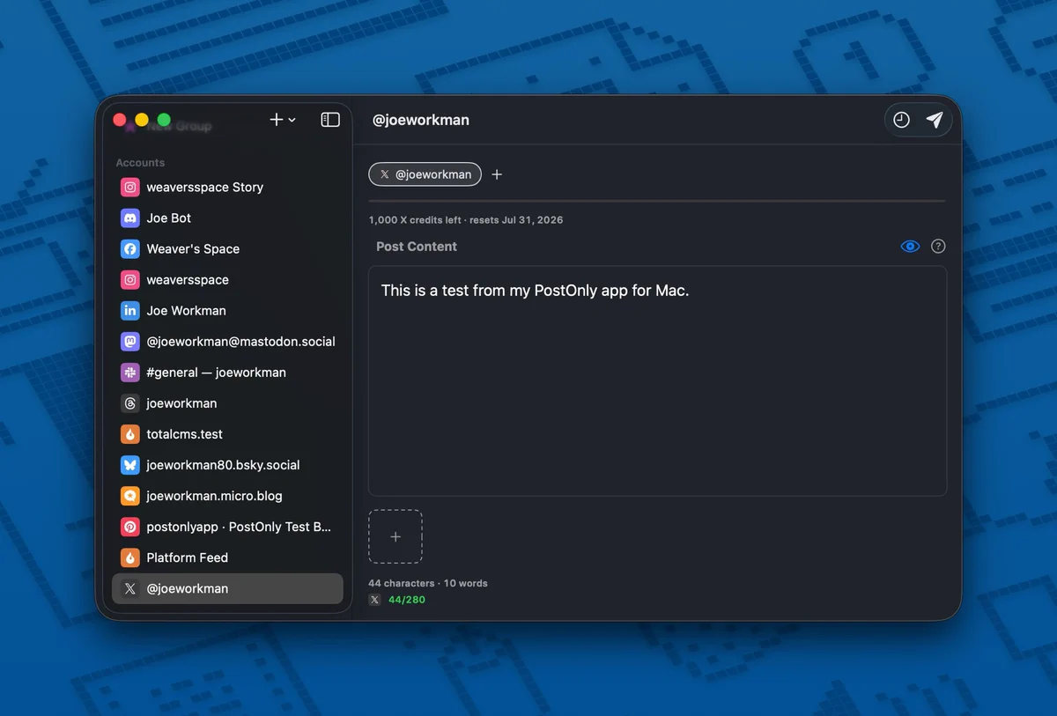Select the @joeworkman X account tab pill
The height and width of the screenshot is (716, 1057).
click(425, 174)
